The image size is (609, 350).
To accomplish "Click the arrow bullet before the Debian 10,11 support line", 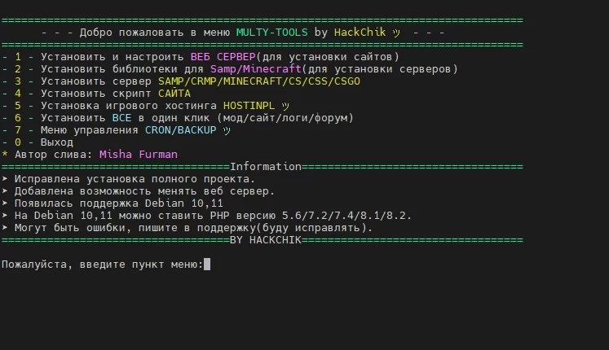I will (5, 203).
